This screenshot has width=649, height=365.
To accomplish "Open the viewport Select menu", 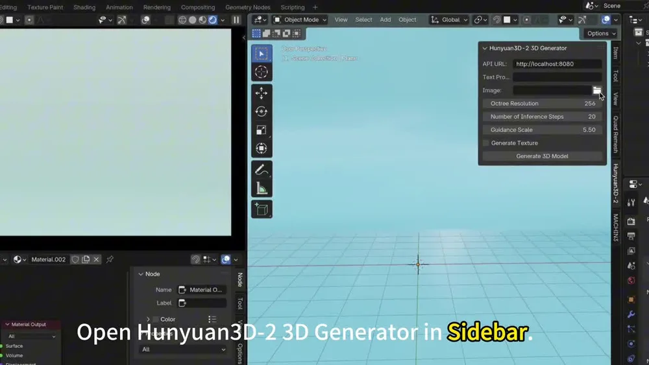I will click(x=363, y=19).
